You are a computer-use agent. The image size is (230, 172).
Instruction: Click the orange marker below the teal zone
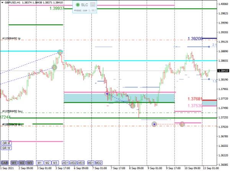[x=132, y=106]
